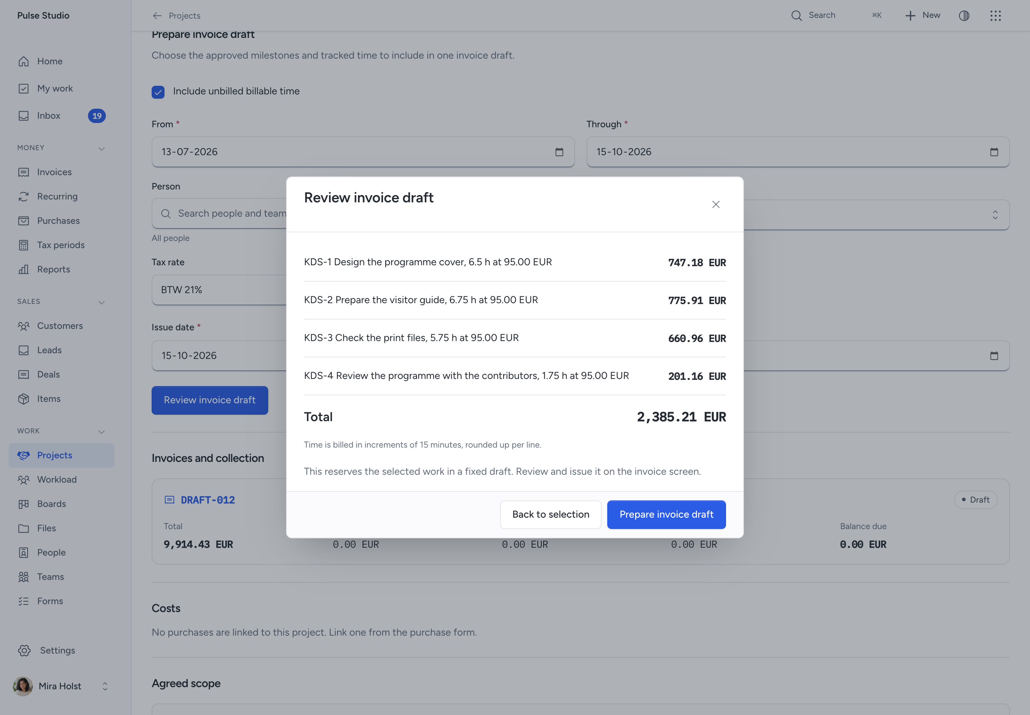Expand the combo box chevrons beside Person

click(995, 214)
